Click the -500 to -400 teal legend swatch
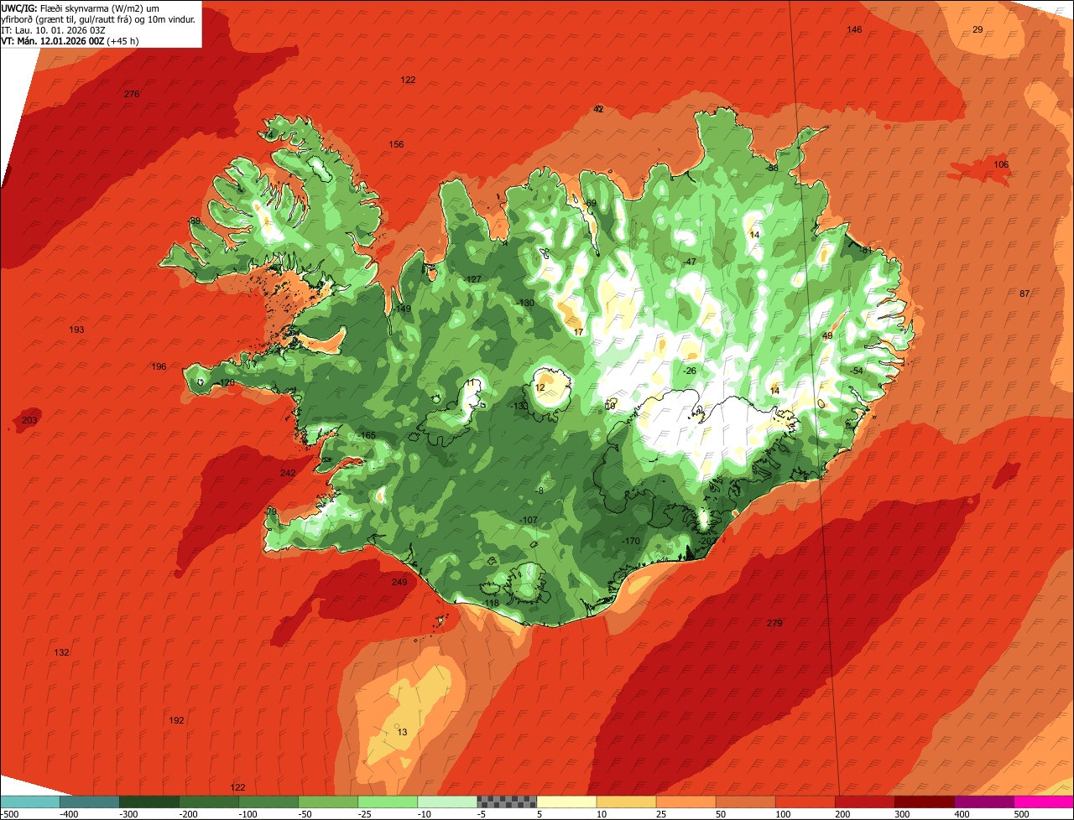This screenshot has width=1074, height=820. pos(30,802)
